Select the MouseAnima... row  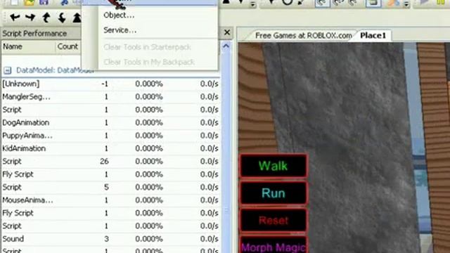click(x=110, y=200)
